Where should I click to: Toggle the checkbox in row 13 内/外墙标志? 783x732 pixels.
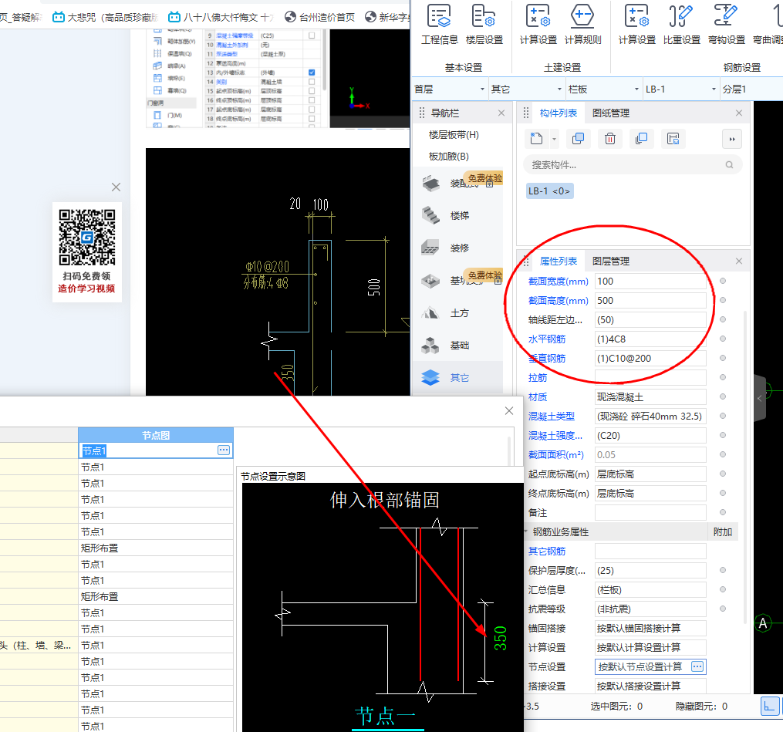pos(312,73)
